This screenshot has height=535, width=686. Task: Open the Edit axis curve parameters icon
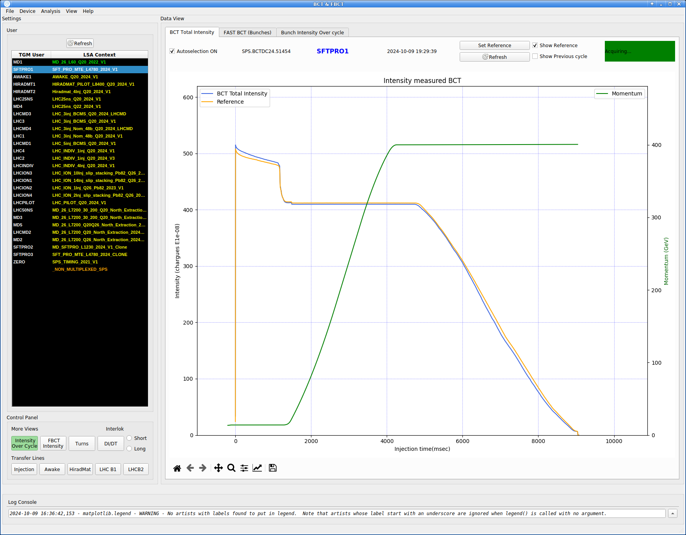(x=257, y=468)
